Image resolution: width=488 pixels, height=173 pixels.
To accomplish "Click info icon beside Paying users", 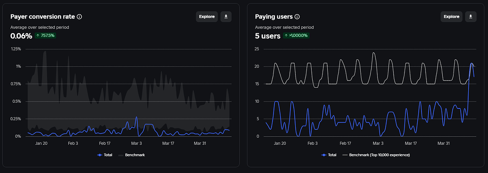I will (297, 17).
